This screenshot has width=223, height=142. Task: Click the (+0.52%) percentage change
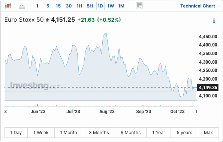(x=109, y=20)
